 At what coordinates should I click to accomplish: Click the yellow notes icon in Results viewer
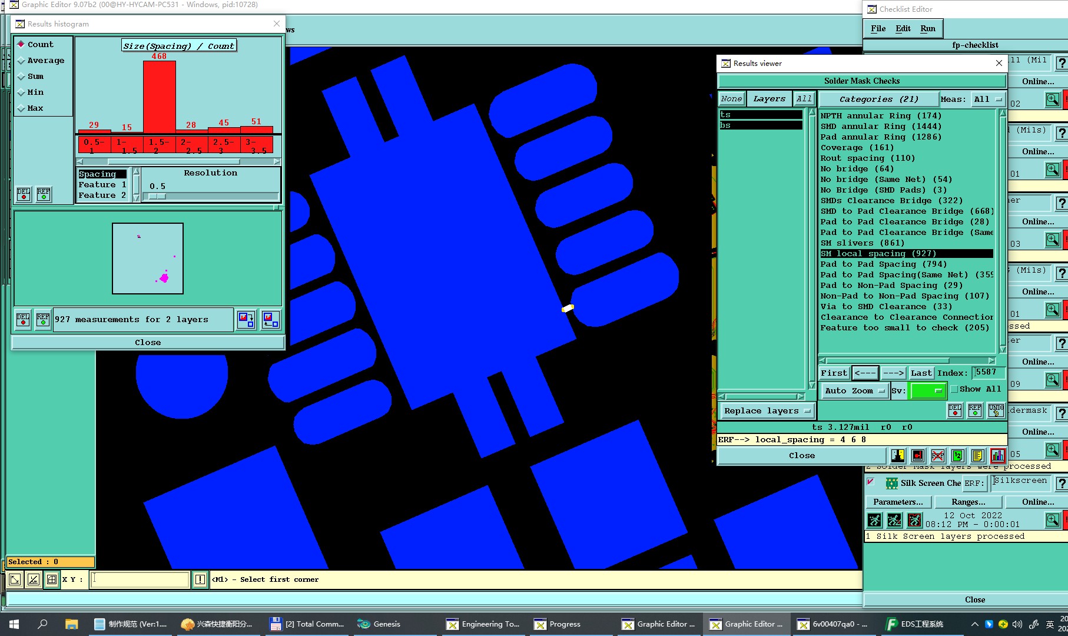pyautogui.click(x=977, y=455)
